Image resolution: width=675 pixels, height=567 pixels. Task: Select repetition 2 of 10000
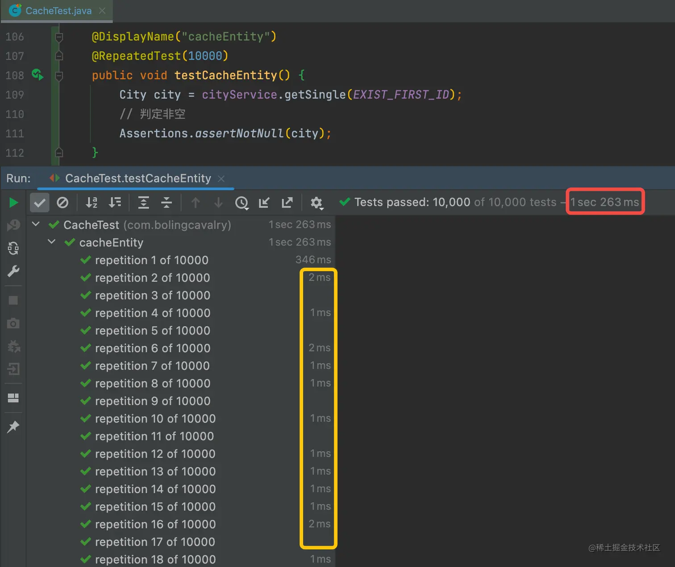tap(181, 277)
